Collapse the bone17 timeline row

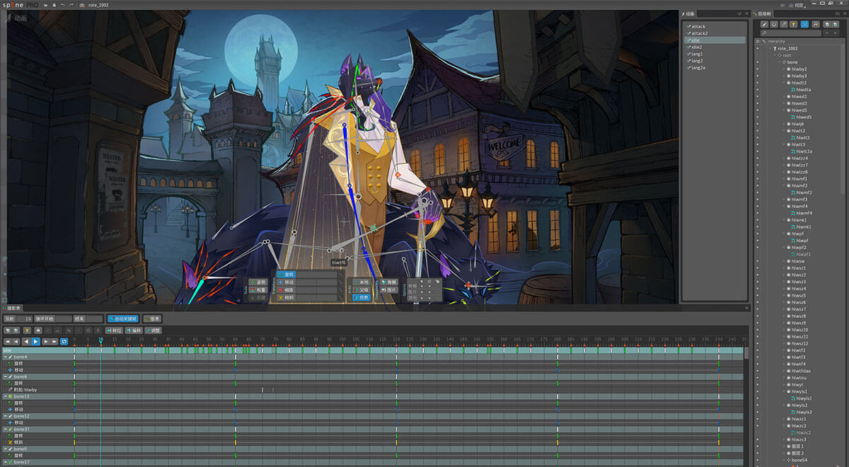6,462
